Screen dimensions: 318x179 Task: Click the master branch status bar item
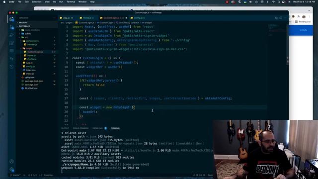pos(15,175)
